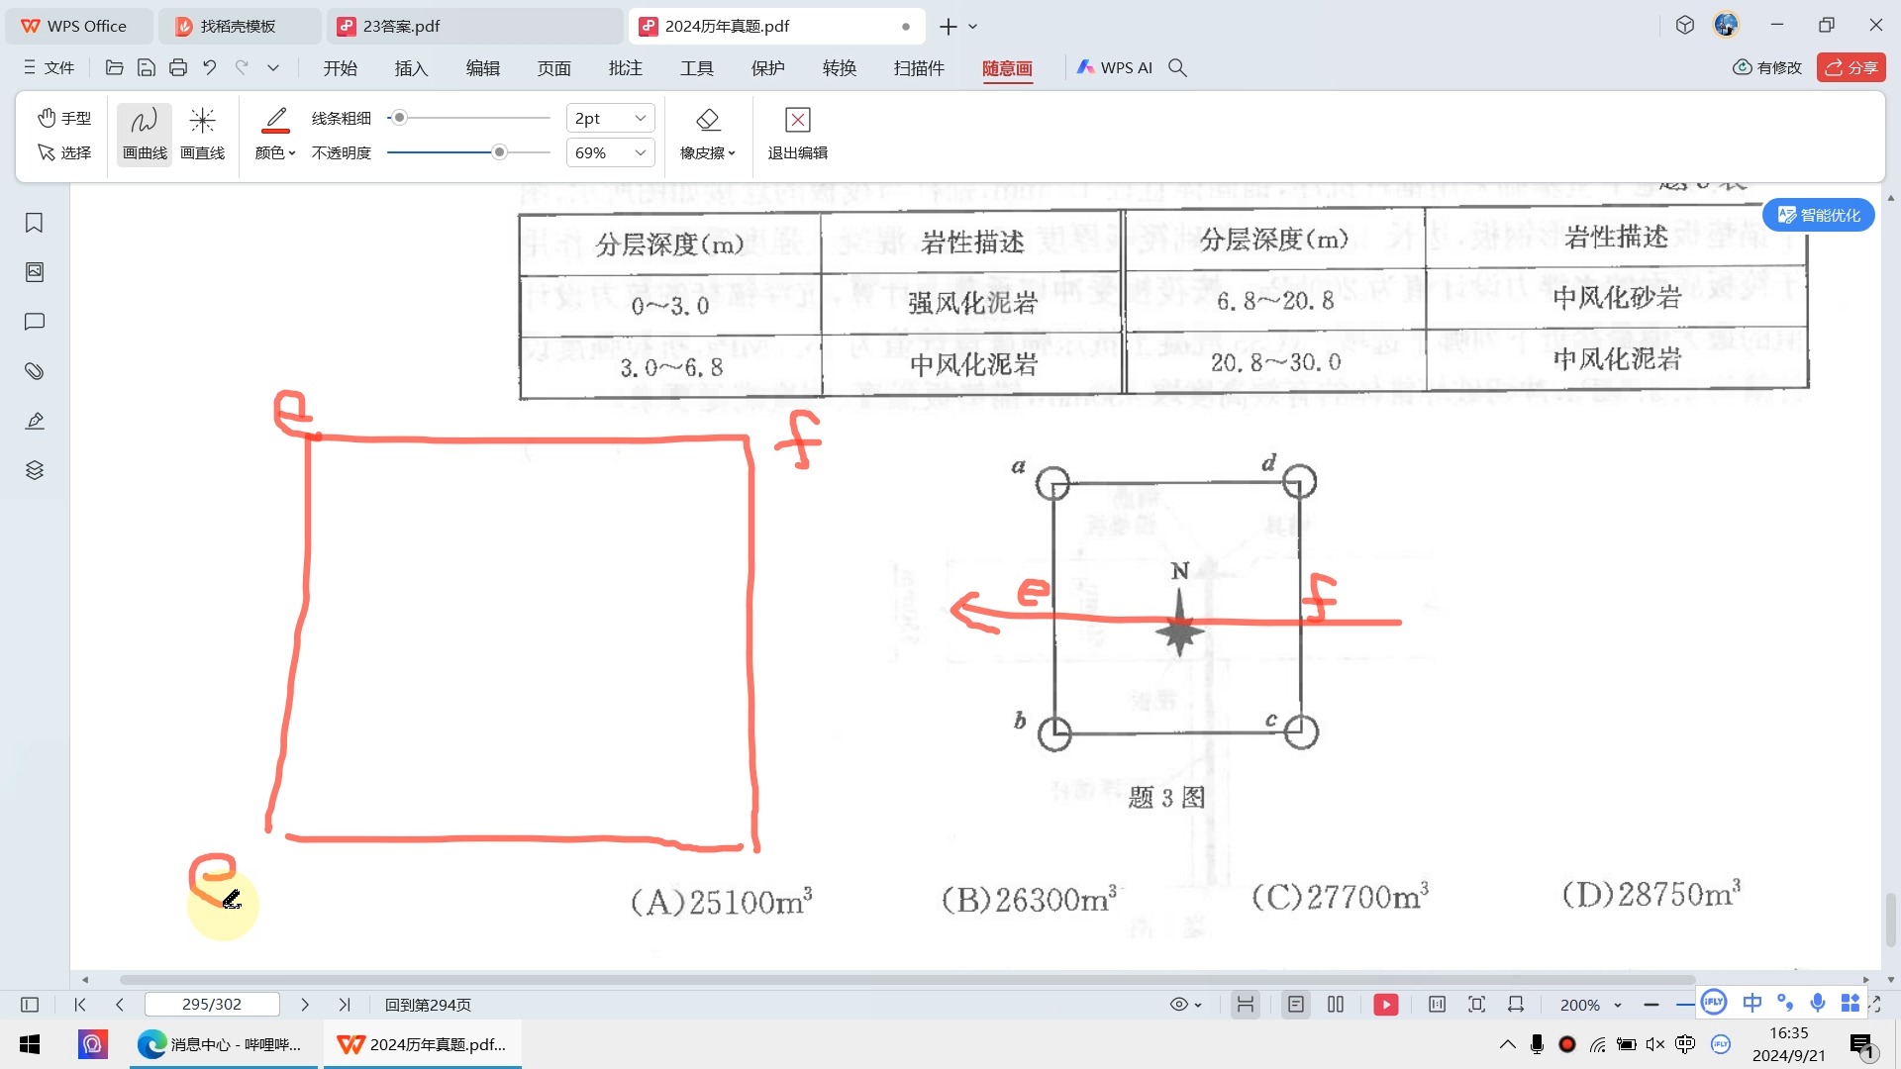
Task: Open the 颜色 pen color picker
Action: tap(275, 135)
